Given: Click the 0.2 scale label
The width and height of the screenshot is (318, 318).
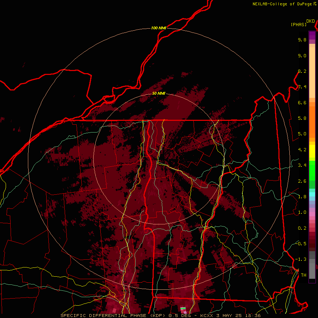Looking at the screenshot, I should pyautogui.click(x=302, y=228).
